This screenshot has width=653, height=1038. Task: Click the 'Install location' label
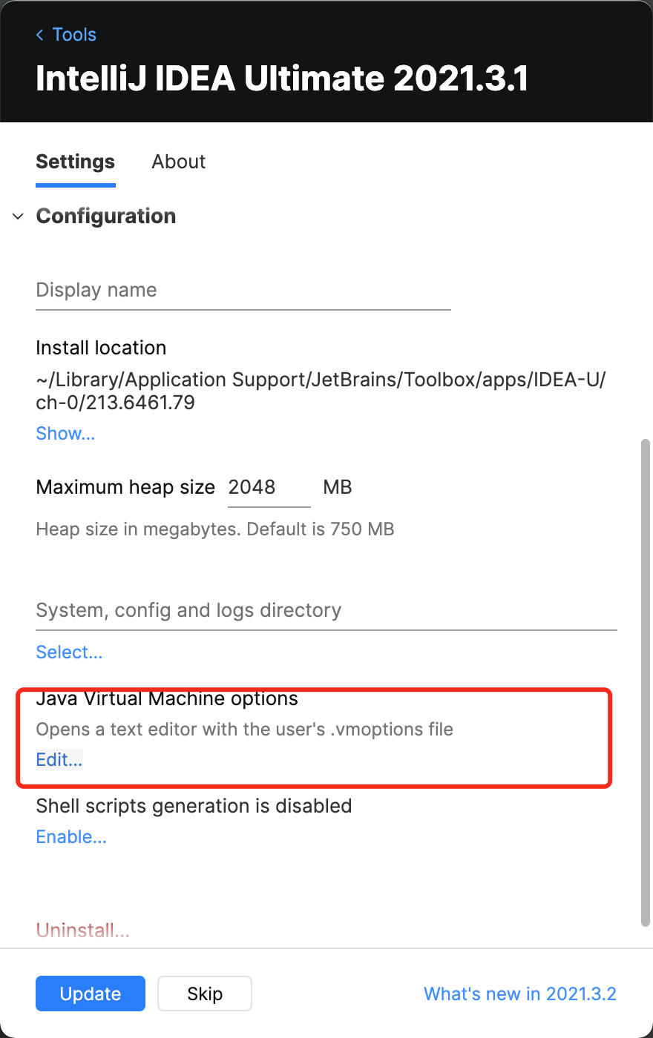pyautogui.click(x=101, y=348)
